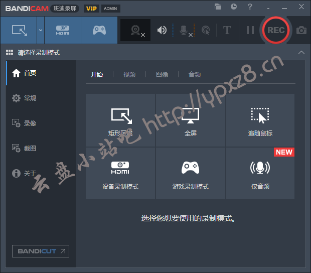Open help via the question mark
The width and height of the screenshot is (311, 273).
tap(250, 7)
